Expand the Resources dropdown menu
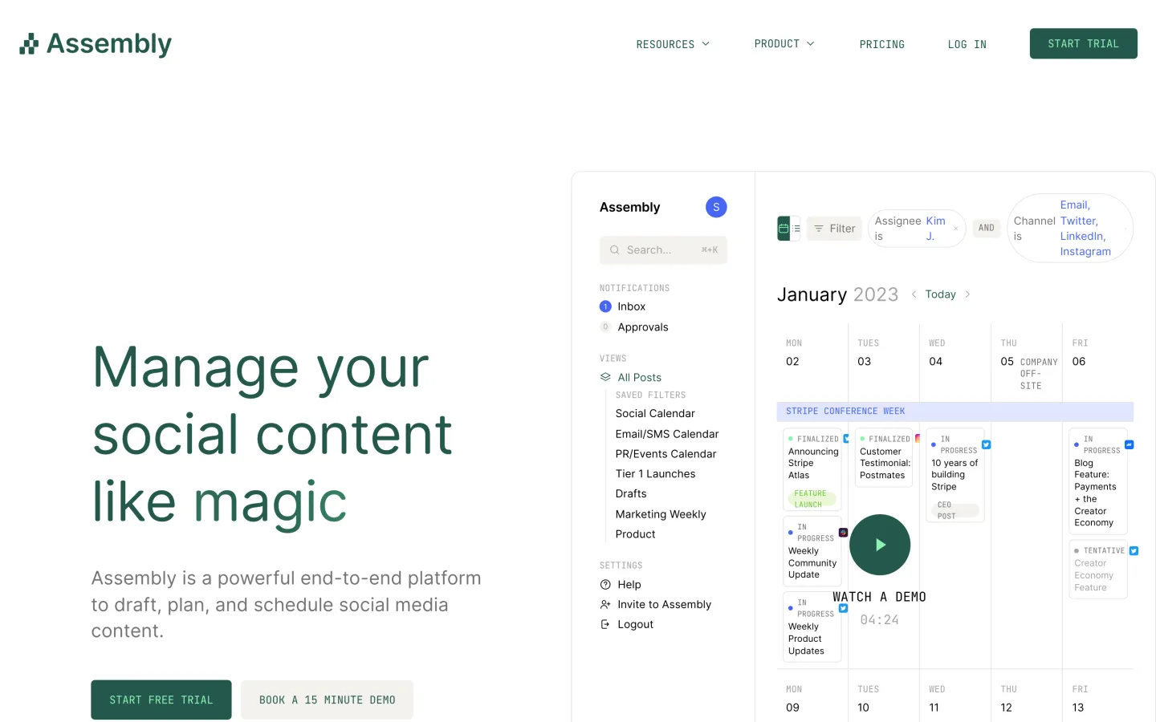The height and width of the screenshot is (722, 1156). [673, 44]
